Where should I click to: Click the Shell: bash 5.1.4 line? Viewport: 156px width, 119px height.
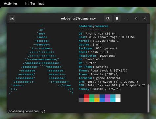point(93,52)
